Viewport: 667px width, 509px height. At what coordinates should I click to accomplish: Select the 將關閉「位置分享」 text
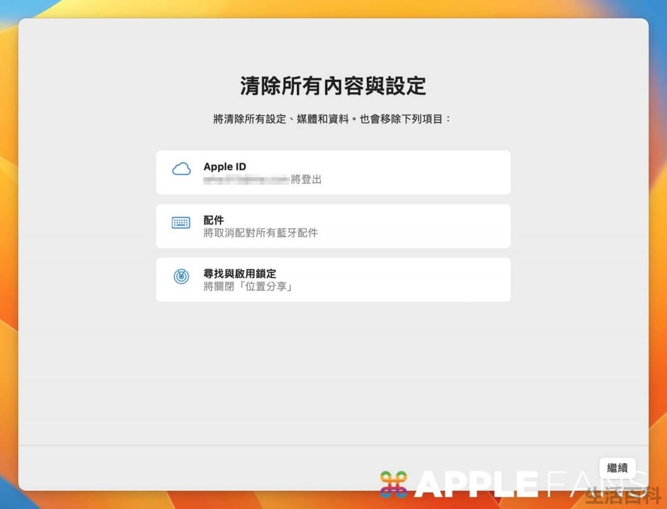tap(248, 287)
